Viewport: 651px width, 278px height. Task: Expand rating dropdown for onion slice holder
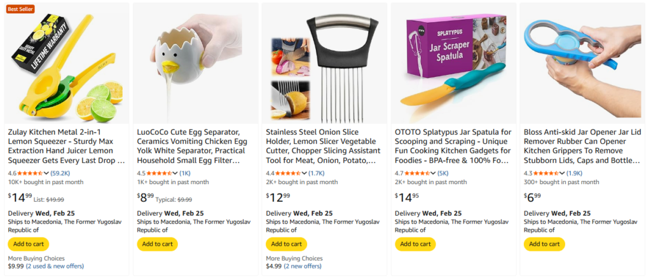tap(305, 173)
